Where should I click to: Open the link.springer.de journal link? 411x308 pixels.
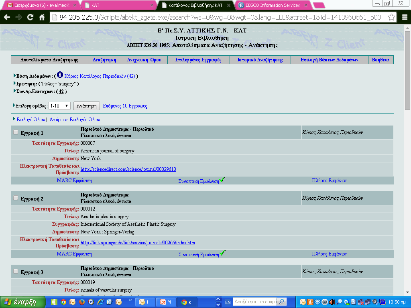tap(138, 243)
